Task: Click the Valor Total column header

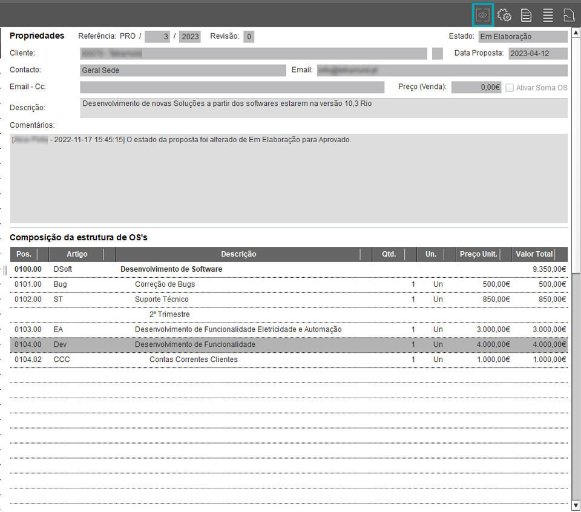Action: [534, 254]
